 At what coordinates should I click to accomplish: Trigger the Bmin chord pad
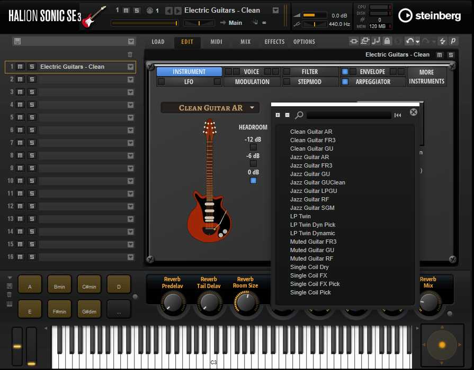click(59, 284)
